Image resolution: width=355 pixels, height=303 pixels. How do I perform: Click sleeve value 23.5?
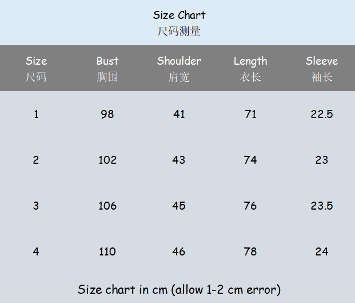pos(321,206)
